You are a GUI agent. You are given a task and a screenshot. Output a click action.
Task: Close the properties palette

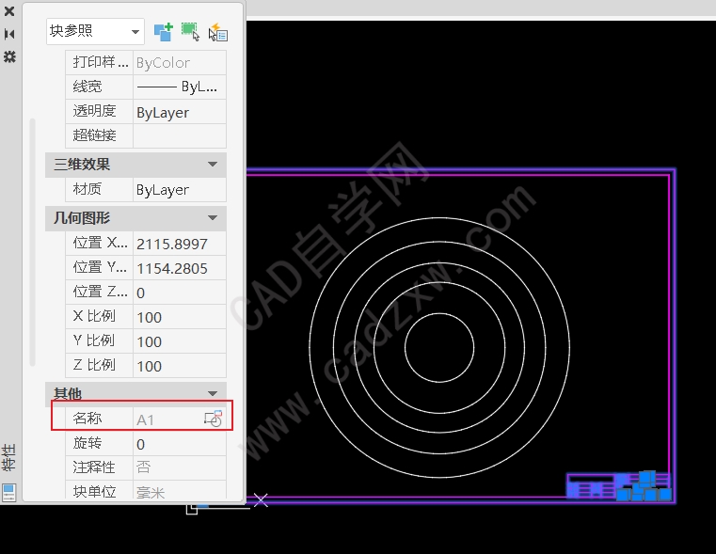[9, 11]
